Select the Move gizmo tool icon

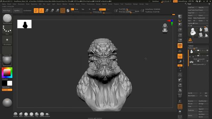[47, 11]
